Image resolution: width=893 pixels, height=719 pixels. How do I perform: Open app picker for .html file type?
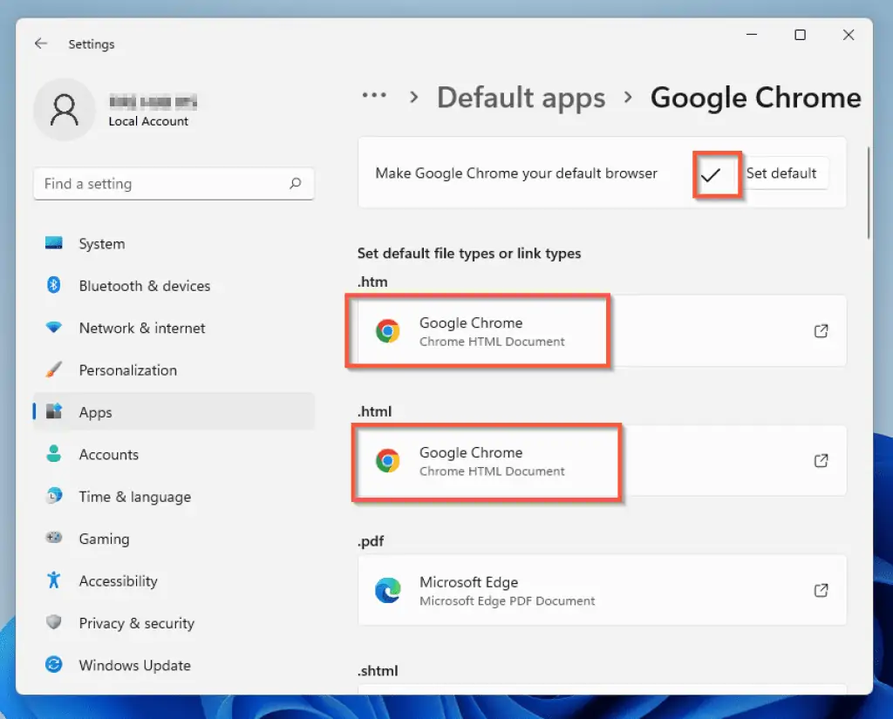pyautogui.click(x=821, y=460)
